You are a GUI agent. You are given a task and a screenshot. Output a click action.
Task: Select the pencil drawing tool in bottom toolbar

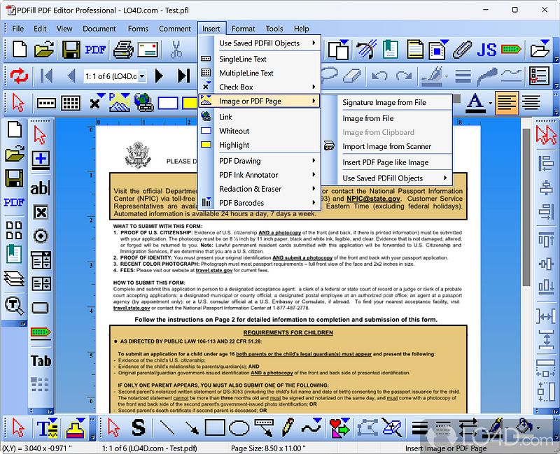click(x=288, y=427)
